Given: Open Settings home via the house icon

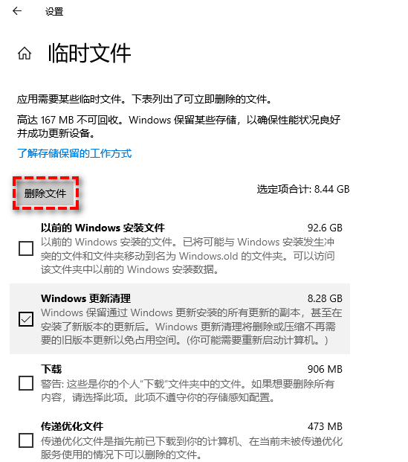Looking at the screenshot, I should [x=25, y=54].
